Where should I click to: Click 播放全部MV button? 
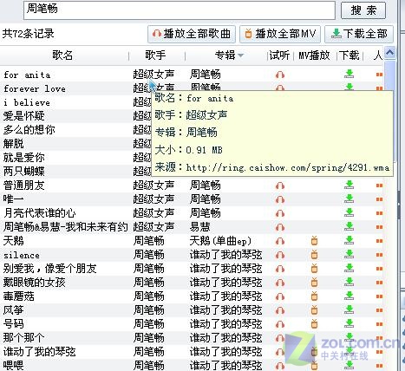pyautogui.click(x=280, y=34)
